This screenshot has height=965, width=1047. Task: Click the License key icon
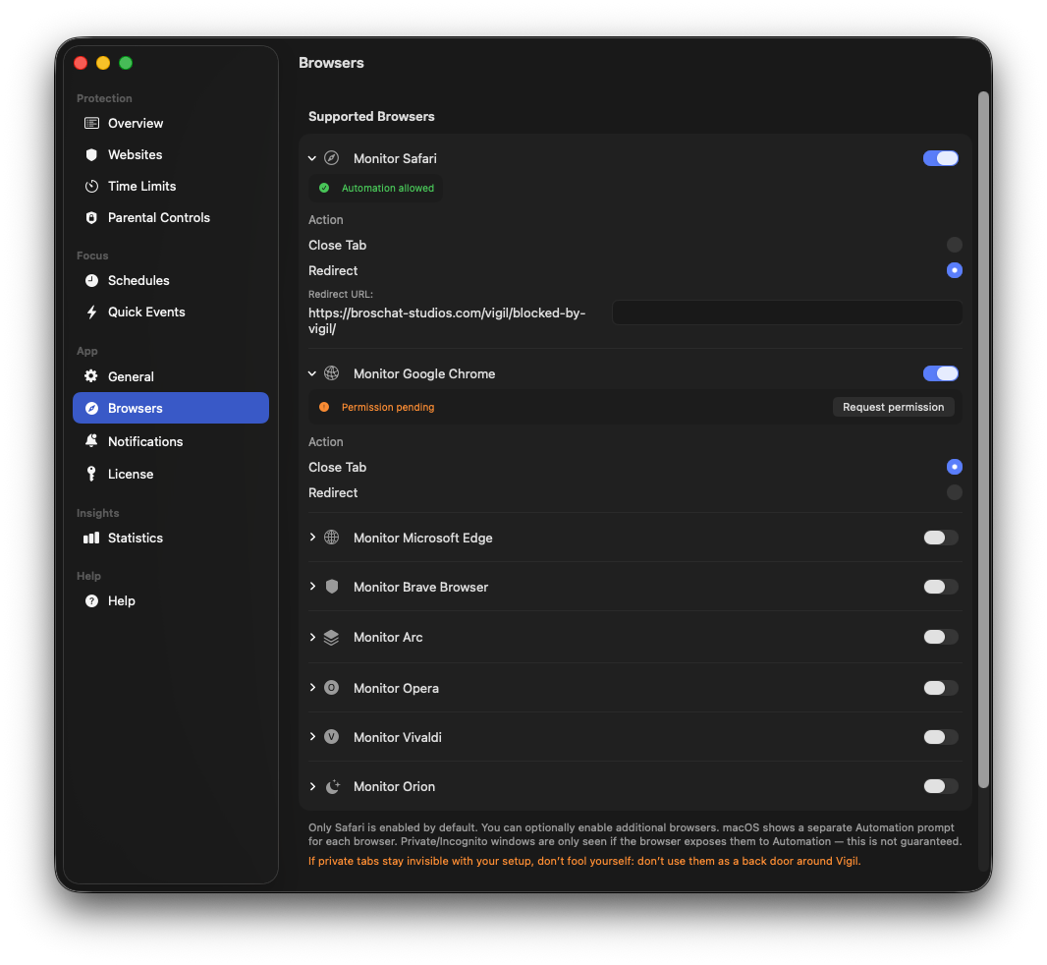[91, 473]
